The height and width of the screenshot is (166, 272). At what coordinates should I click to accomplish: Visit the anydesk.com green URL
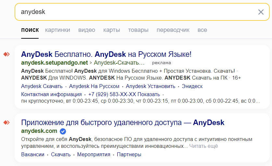coord(39,131)
